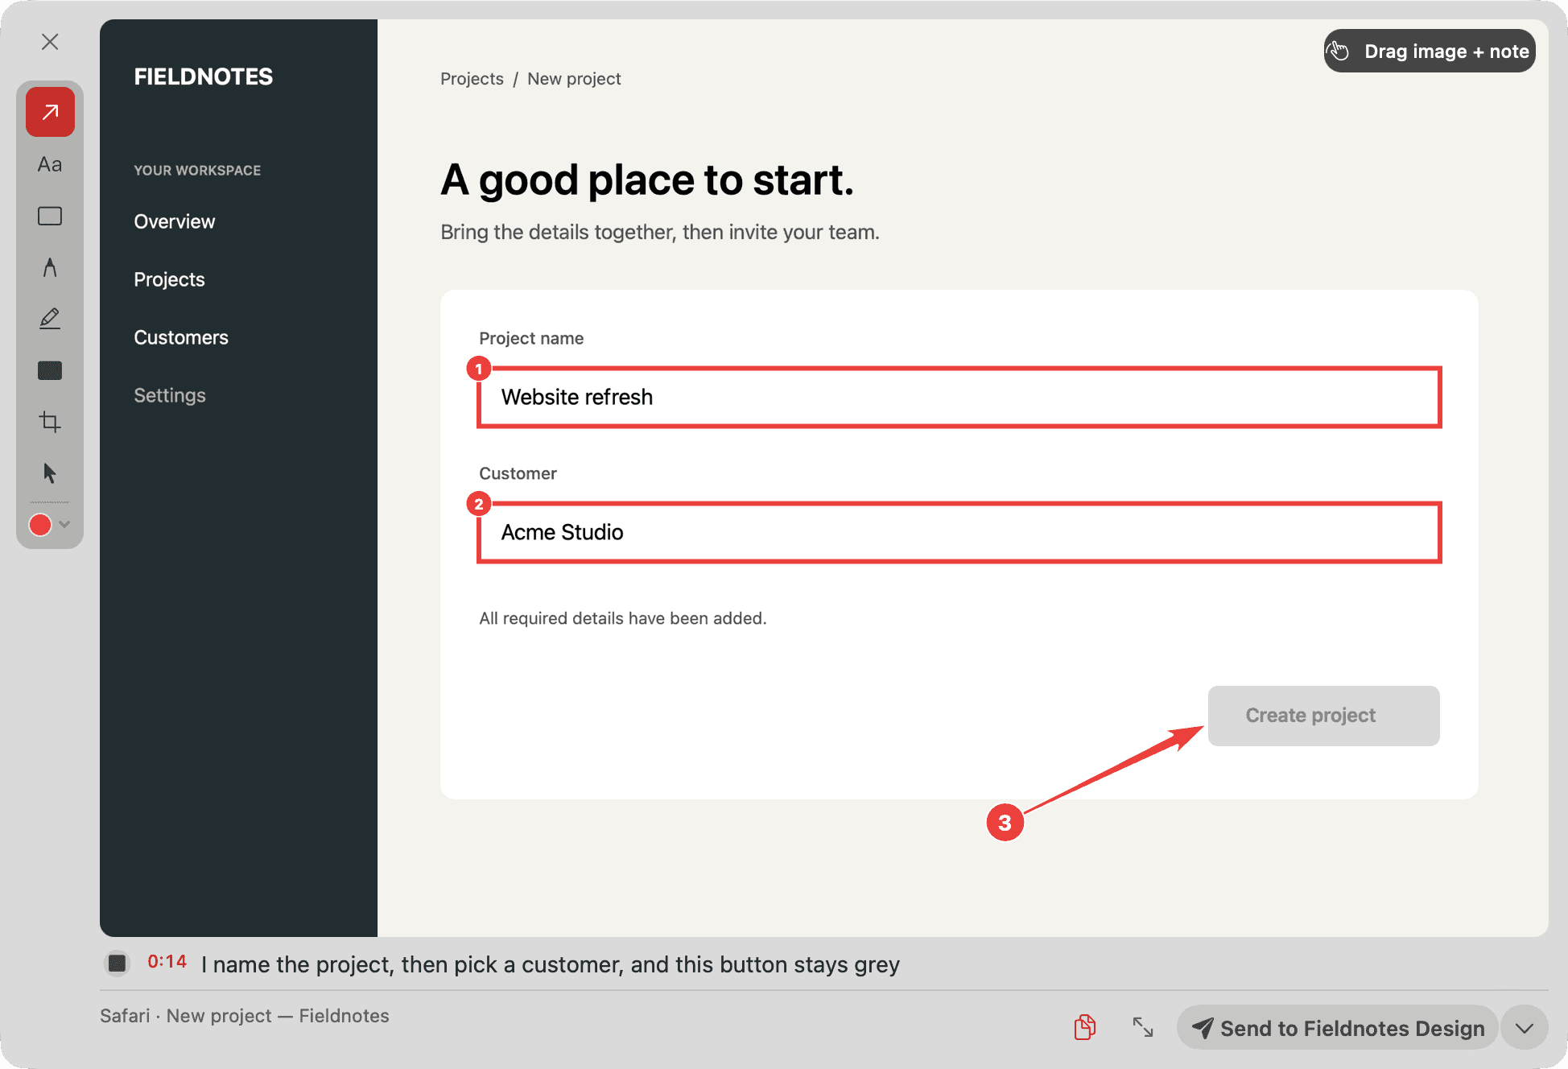Select the cursor pointer tool

tap(50, 473)
